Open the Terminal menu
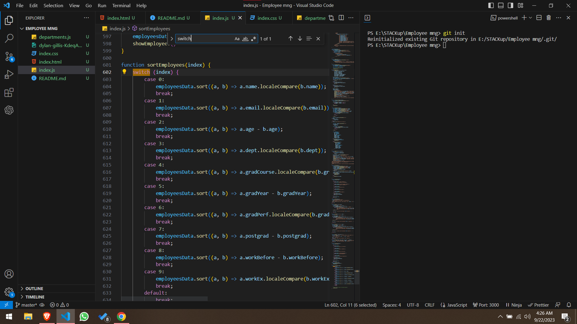This screenshot has width=577, height=324. 121,5
